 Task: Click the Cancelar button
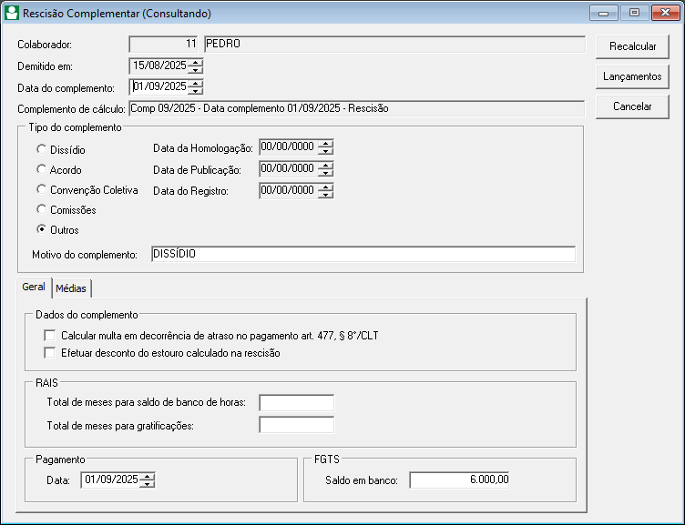(632, 106)
